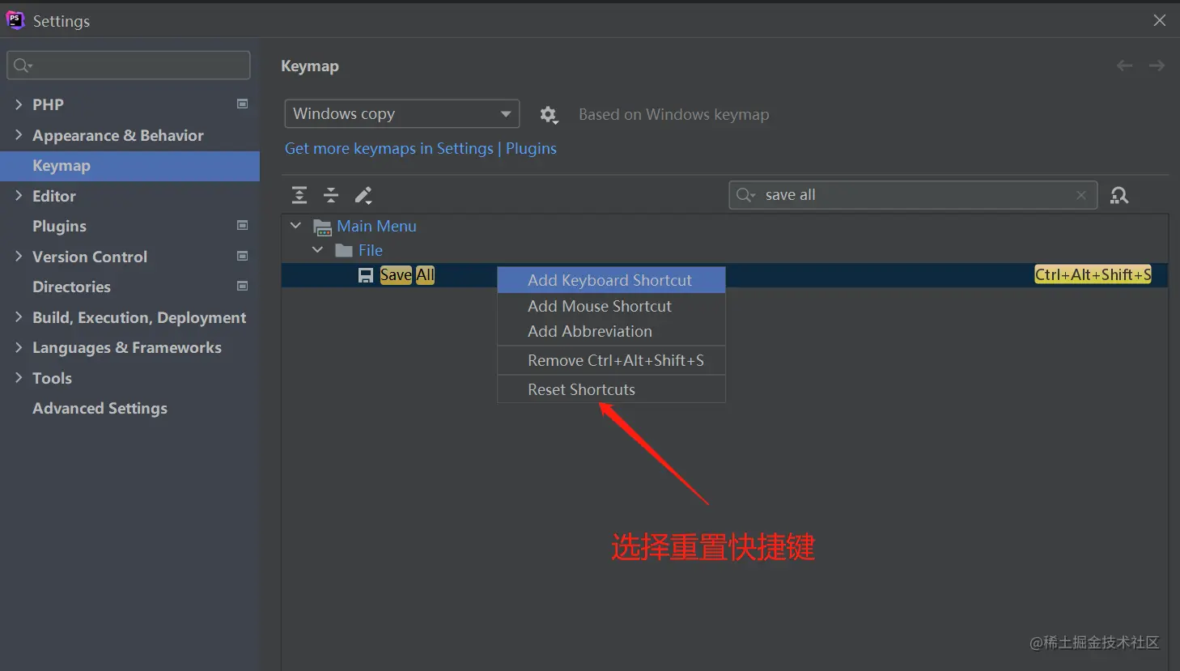The image size is (1180, 671).
Task: Click the PhpStorm logo in the title bar
Action: (x=15, y=20)
